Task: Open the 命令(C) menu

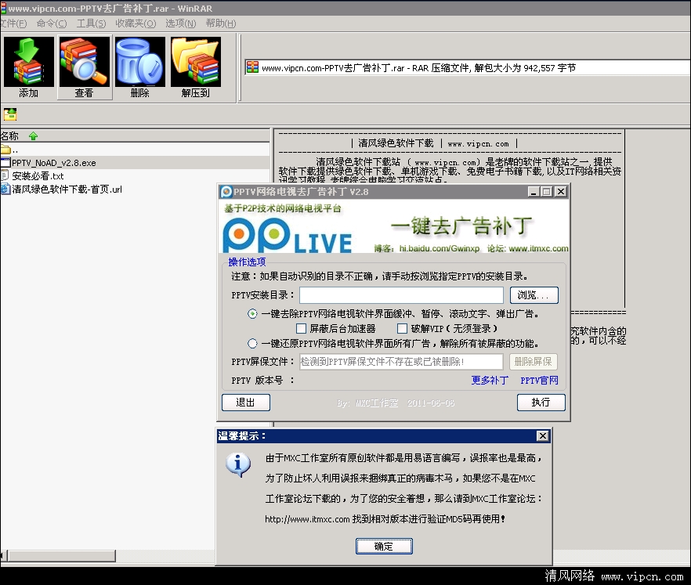Action: click(52, 23)
